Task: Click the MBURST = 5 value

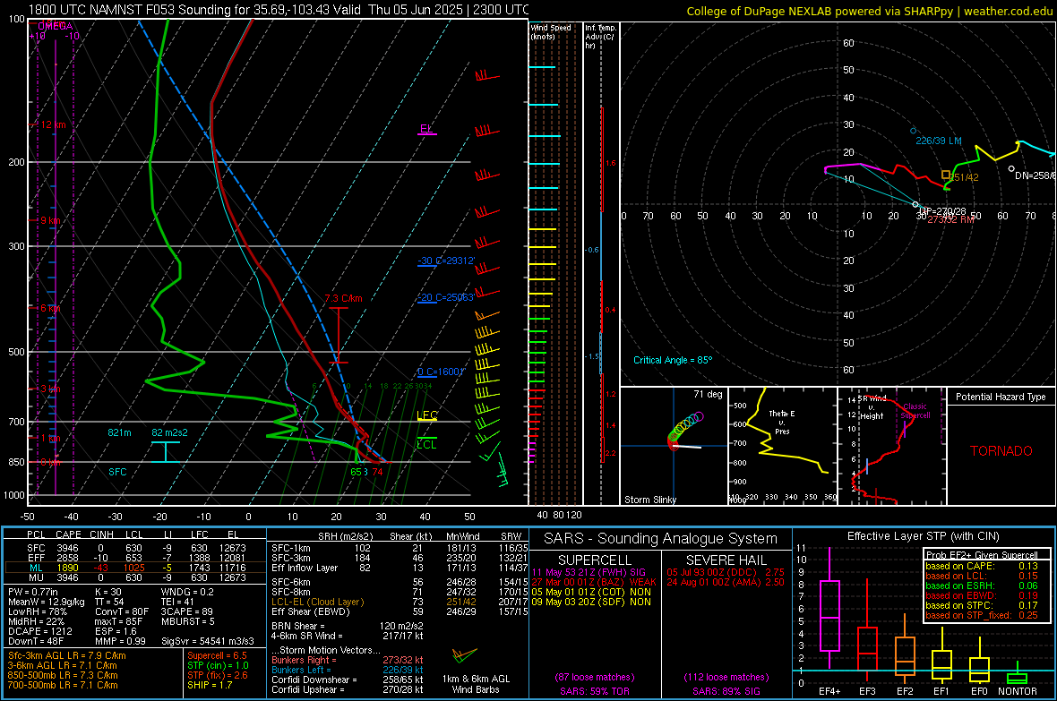Action: pos(187,621)
